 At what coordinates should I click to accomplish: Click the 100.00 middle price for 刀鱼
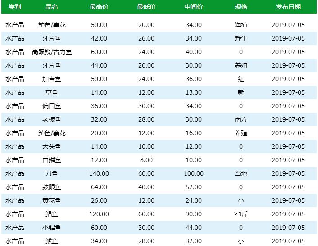(x=194, y=173)
